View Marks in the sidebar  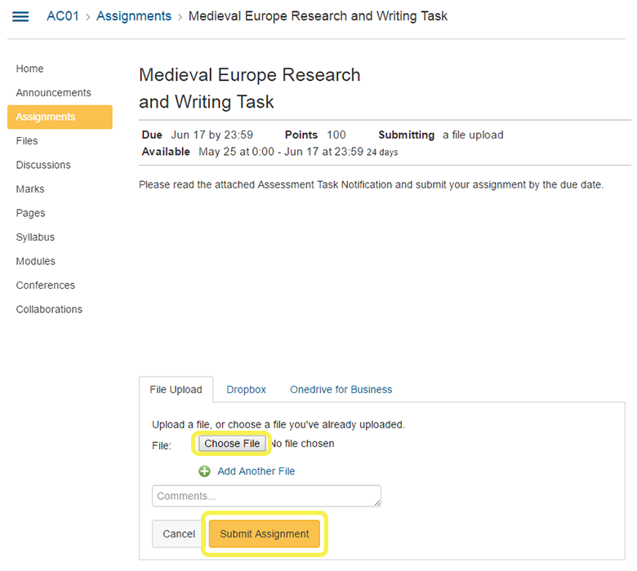click(30, 189)
